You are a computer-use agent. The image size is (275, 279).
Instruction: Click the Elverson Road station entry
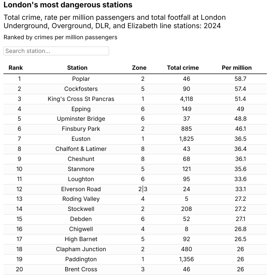[81, 189]
